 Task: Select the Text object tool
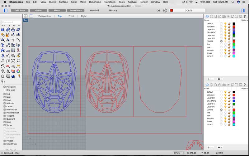(x=3, y=45)
